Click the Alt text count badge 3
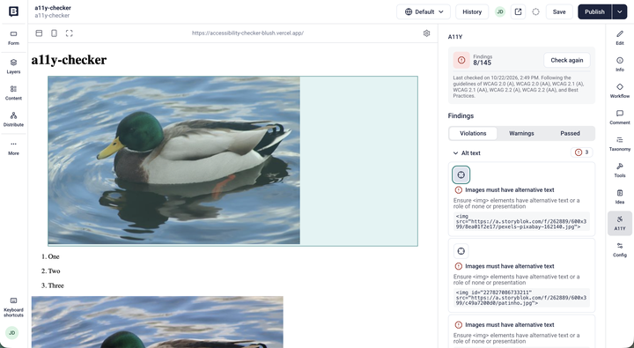The image size is (634, 348). (x=582, y=152)
